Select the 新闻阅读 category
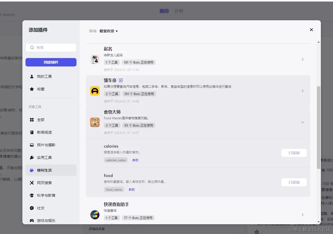Image resolution: width=333 pixels, height=234 pixels. click(x=51, y=132)
